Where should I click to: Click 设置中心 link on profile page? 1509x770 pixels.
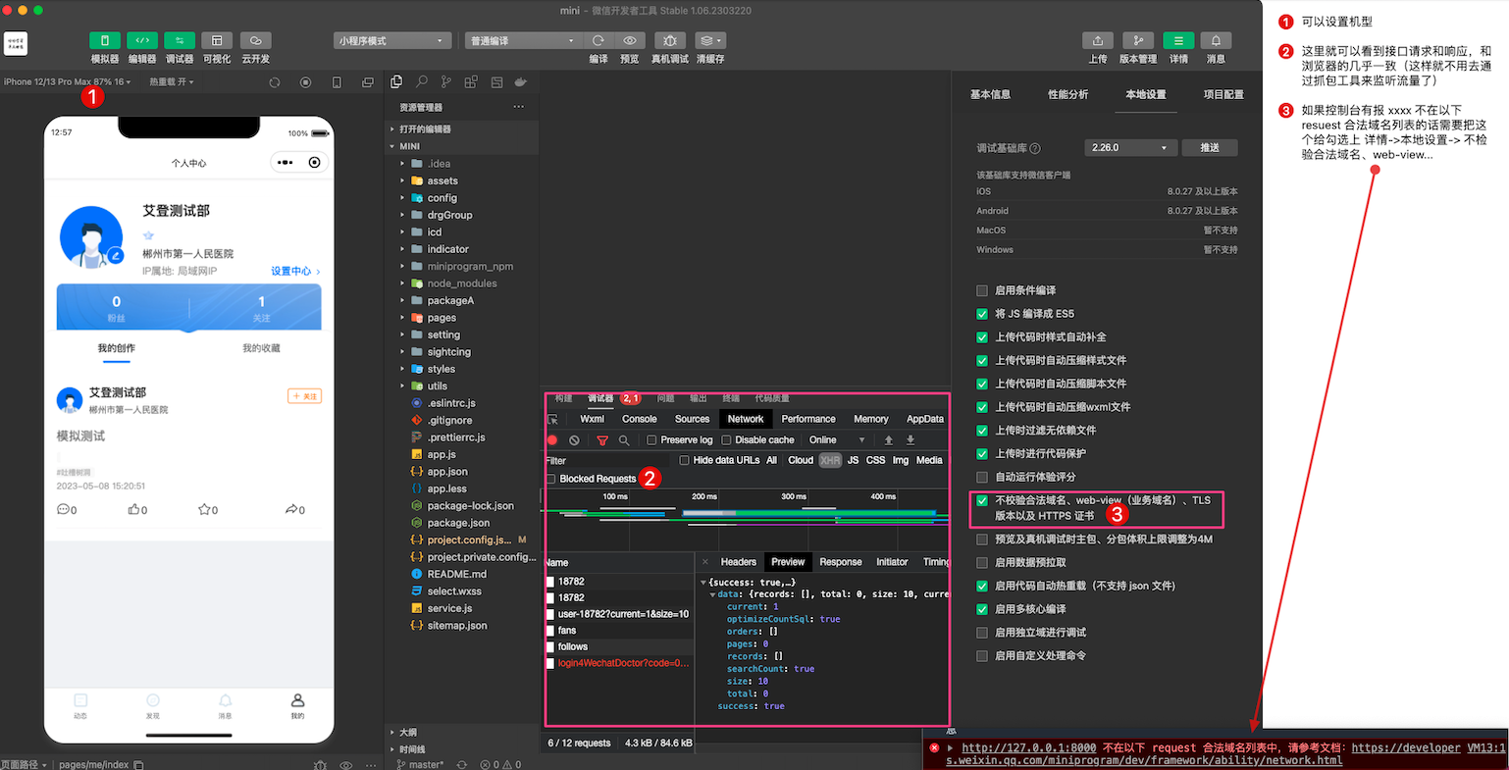click(x=294, y=271)
